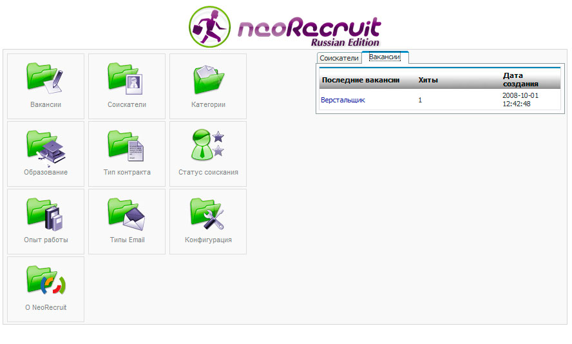Select the Вакансии tab
The width and height of the screenshot is (572, 344).
[385, 57]
